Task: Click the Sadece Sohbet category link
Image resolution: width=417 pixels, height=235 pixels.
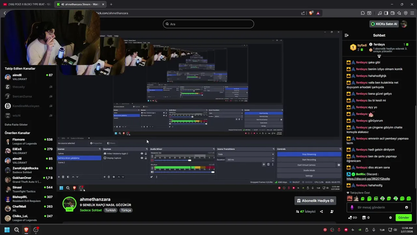Action: tap(91, 210)
